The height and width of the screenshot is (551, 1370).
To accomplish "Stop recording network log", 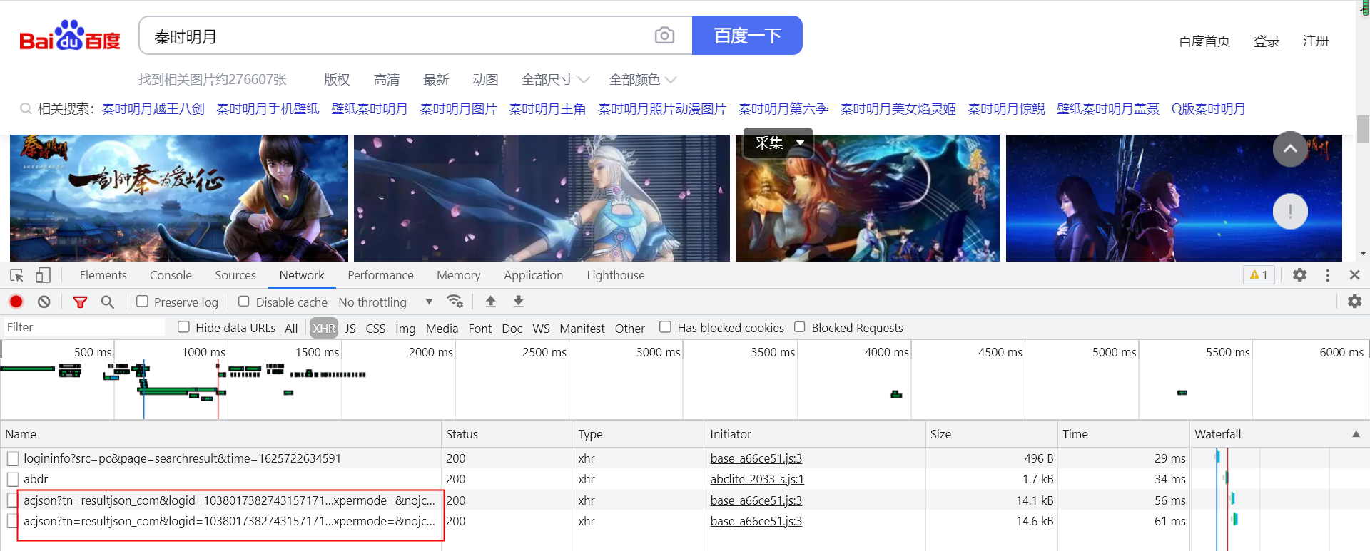I will tap(16, 302).
